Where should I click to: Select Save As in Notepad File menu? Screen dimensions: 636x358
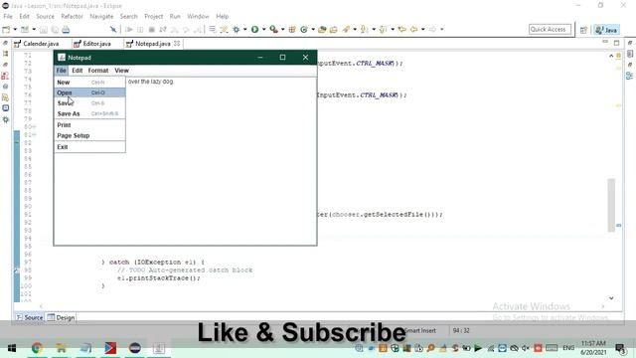tap(89, 113)
